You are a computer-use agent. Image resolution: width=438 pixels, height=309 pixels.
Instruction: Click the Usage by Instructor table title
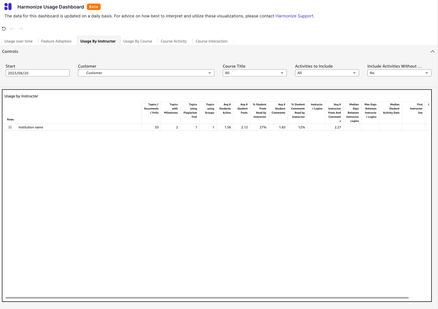click(x=21, y=96)
